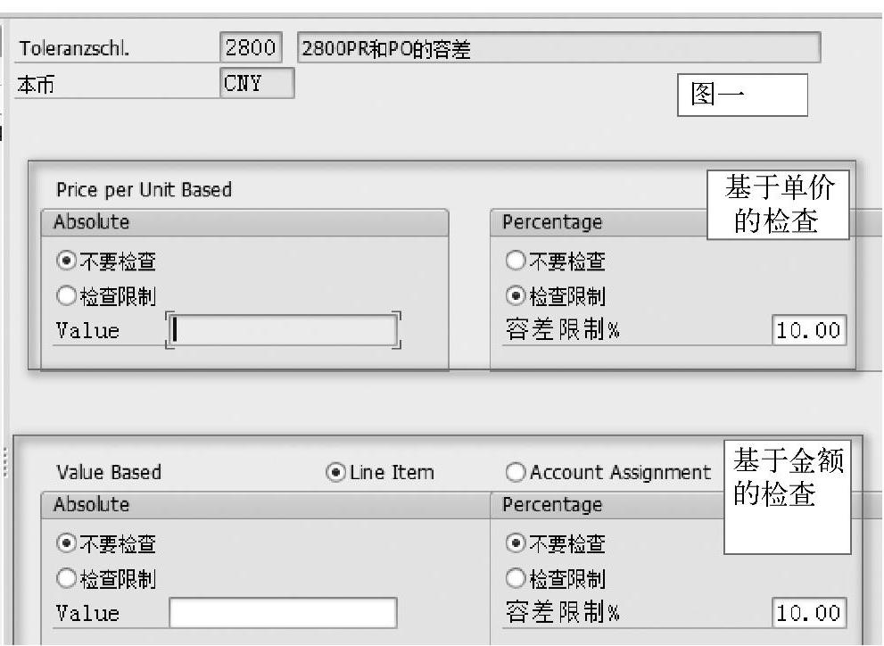Click 容差限制% field in Value Based Percentage

coord(809,613)
